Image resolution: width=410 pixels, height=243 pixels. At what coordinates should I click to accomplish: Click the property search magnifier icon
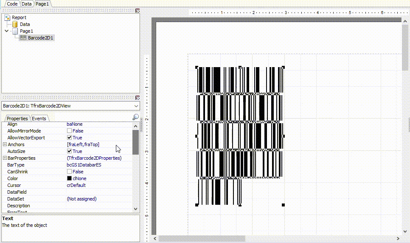135,117
